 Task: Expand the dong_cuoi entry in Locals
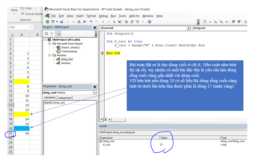click(101, 141)
